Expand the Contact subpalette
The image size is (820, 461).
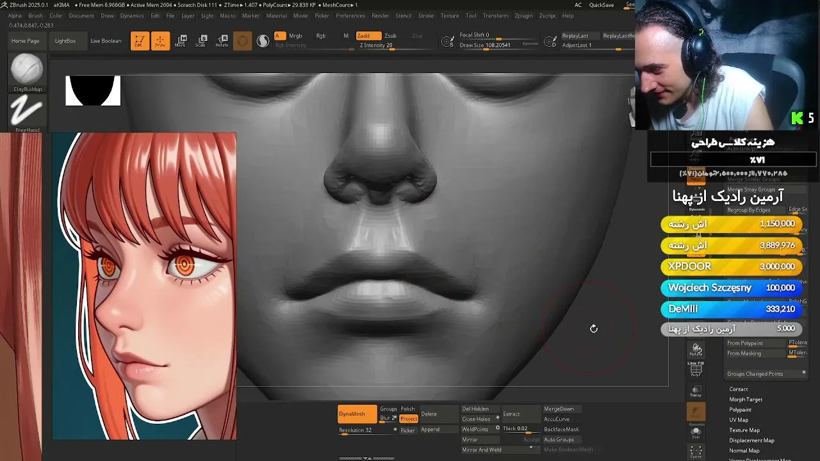[x=739, y=389]
